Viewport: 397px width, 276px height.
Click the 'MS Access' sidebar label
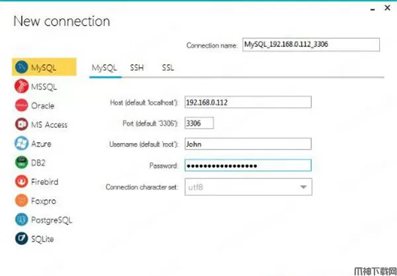point(49,124)
